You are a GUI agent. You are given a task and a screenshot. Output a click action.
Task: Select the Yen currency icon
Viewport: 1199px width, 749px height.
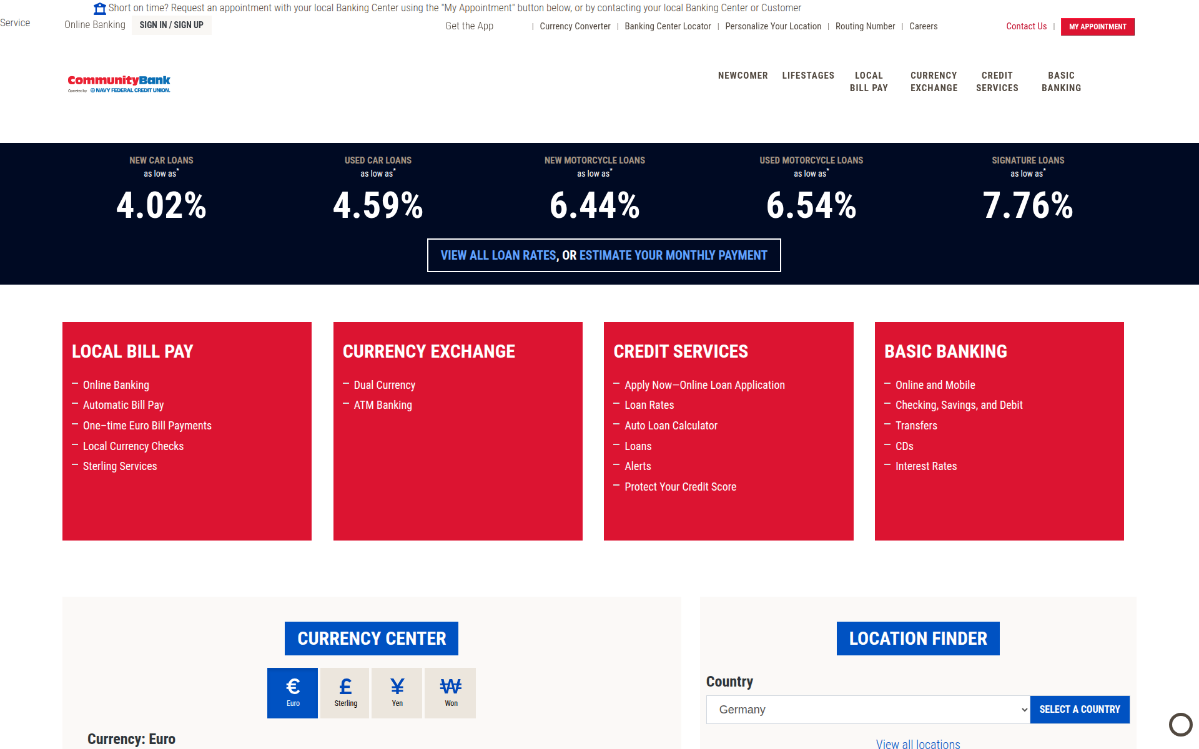(x=397, y=693)
